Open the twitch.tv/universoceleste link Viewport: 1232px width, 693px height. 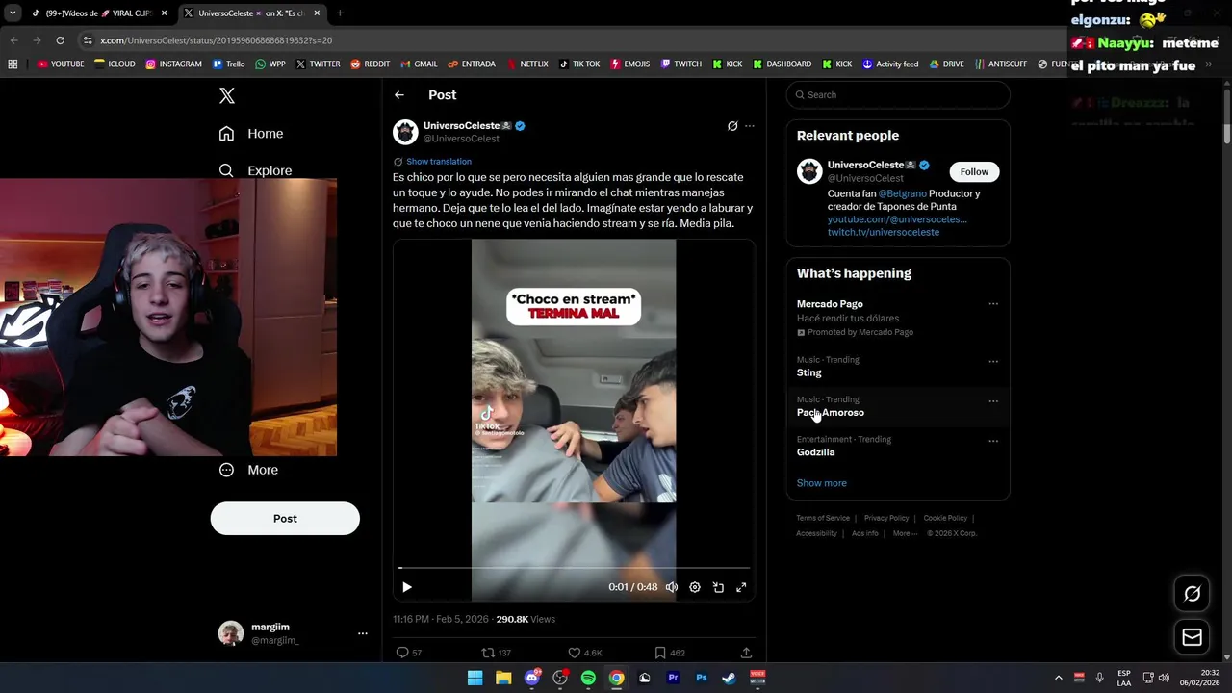pos(884,232)
